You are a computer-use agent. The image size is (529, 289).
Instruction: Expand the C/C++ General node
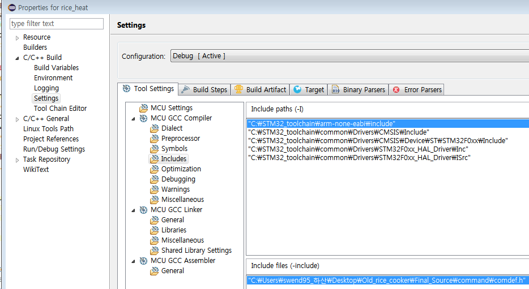tap(17, 119)
